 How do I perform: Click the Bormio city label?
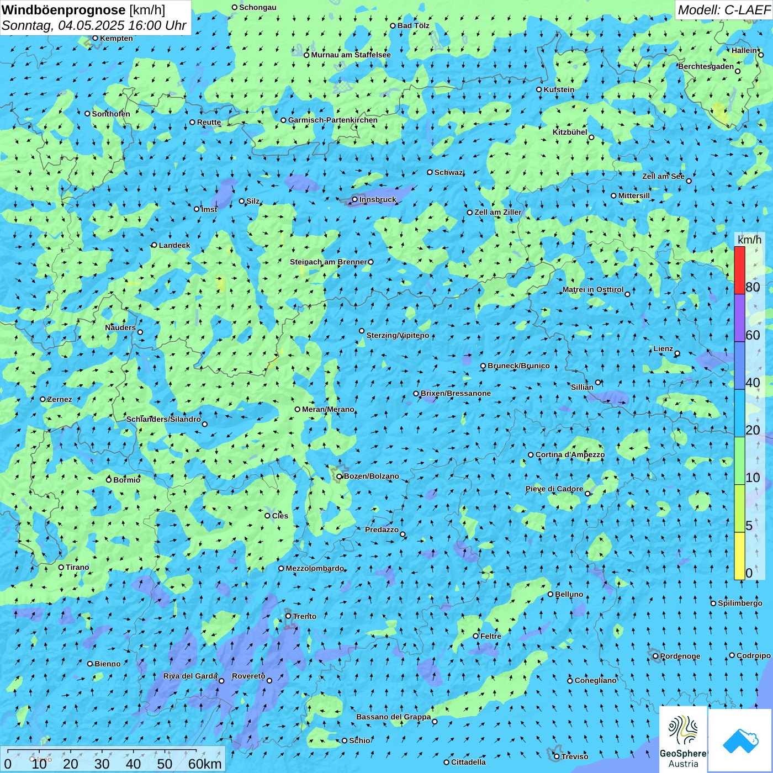[126, 480]
